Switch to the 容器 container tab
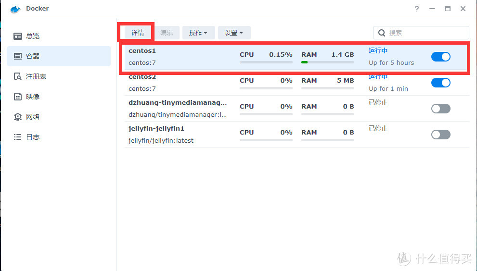Viewport: 477px width, 271px height. coord(59,56)
